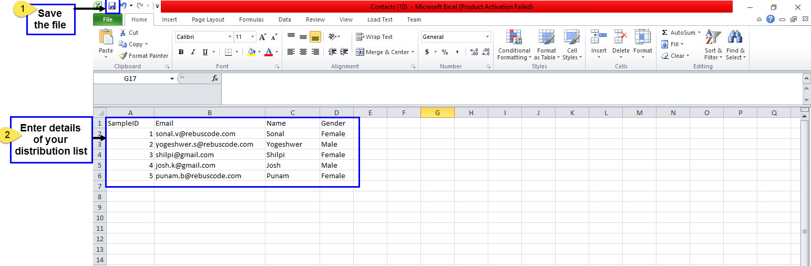Open Customize Quick Access Toolbar dropdown
Screen dimensions: 811x266
click(157, 6)
